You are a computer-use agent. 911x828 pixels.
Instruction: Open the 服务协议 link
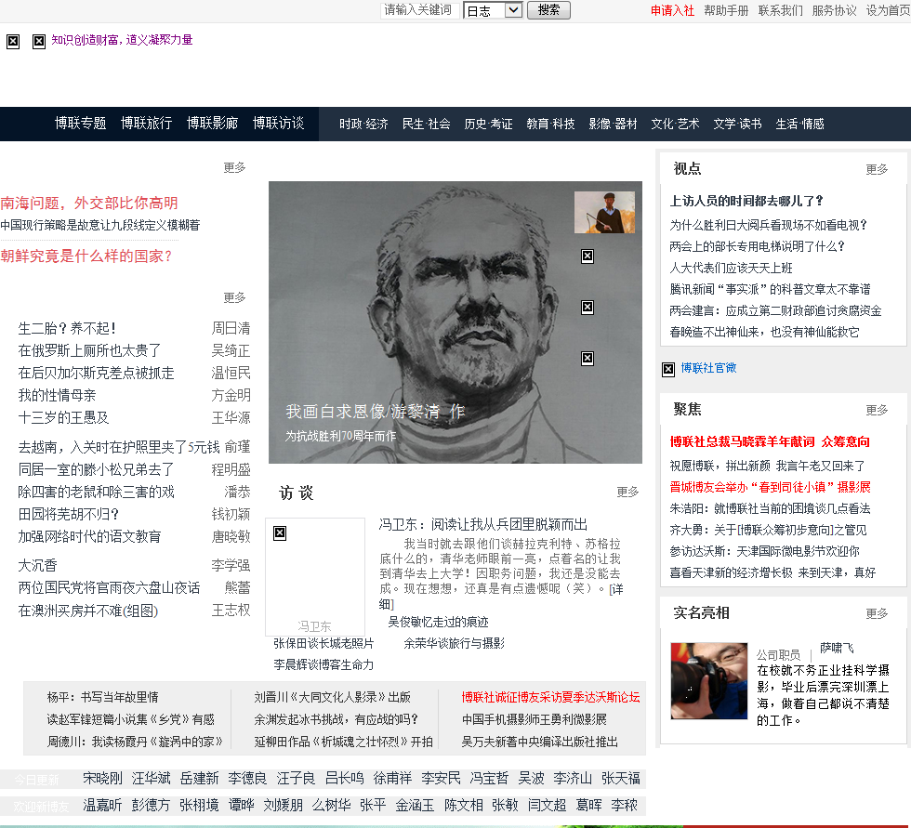835,10
